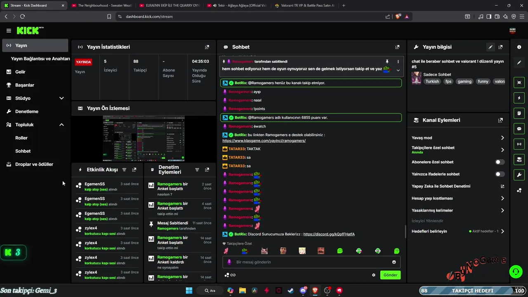This screenshot has width=528, height=297.
Task: Toggle chat bubble widget in right sidebar
Action: [x=519, y=129]
